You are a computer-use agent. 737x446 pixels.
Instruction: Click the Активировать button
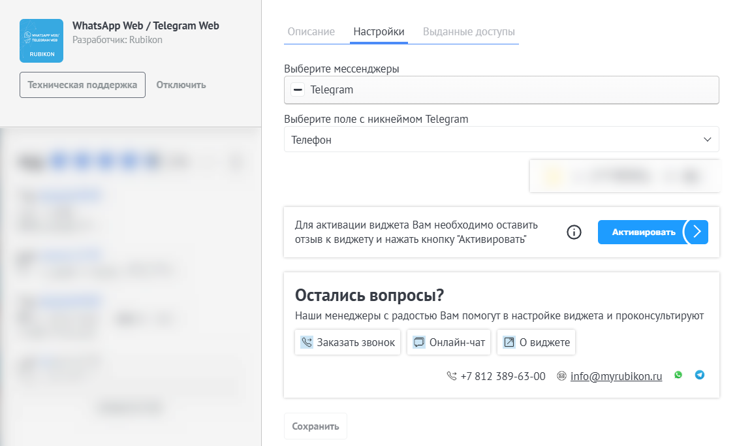click(x=653, y=232)
